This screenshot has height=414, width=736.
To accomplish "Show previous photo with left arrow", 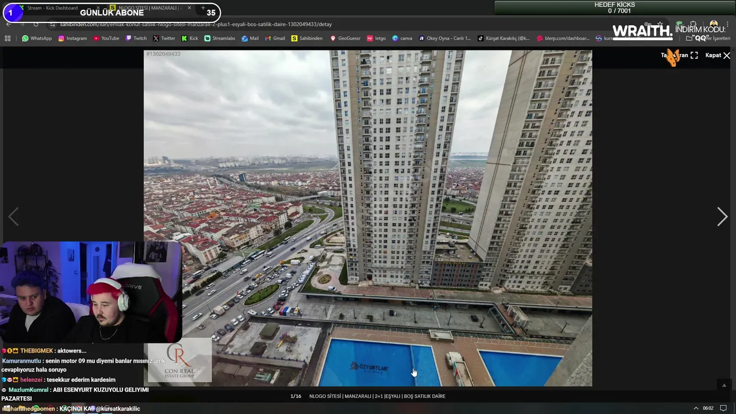I will point(13,217).
